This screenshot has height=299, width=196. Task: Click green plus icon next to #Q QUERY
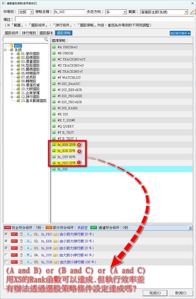coord(54,126)
